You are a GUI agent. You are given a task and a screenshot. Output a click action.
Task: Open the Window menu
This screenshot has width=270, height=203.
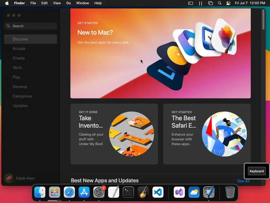pyautogui.click(x=83, y=3)
